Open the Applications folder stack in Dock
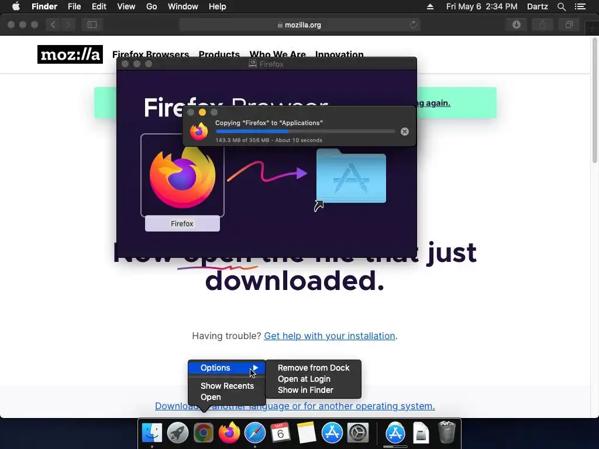The width and height of the screenshot is (599, 449). click(395, 433)
